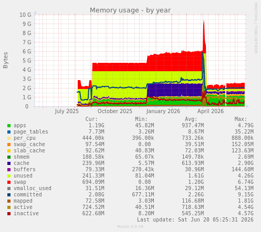Click the buffers purple legend swatch
Screen dimensions: 261x232
pyautogui.click(x=9, y=170)
